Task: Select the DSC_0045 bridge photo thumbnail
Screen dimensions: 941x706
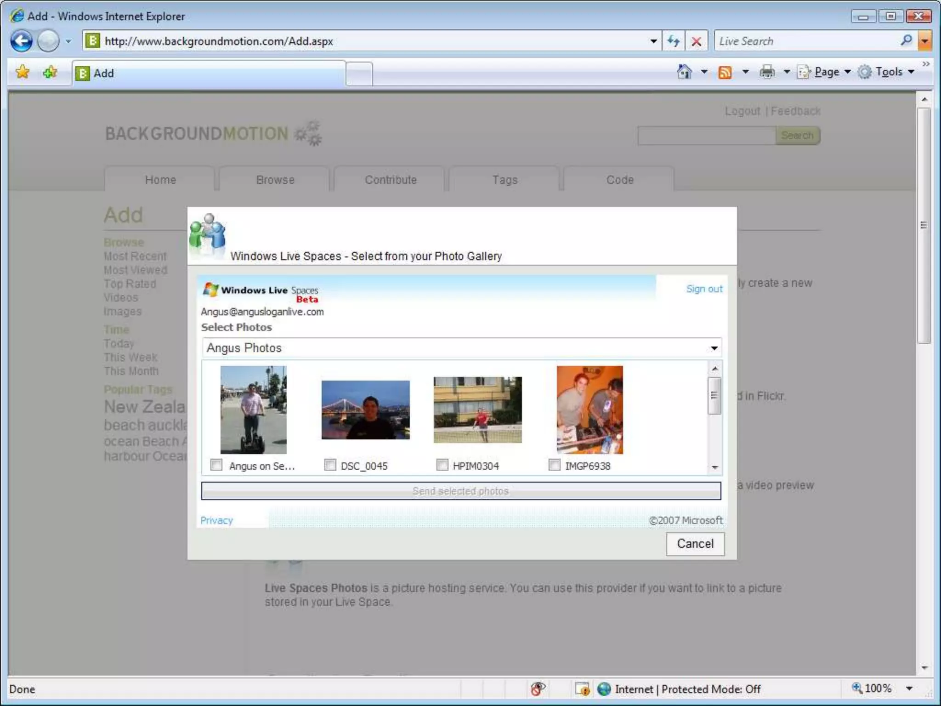Action: coord(365,410)
